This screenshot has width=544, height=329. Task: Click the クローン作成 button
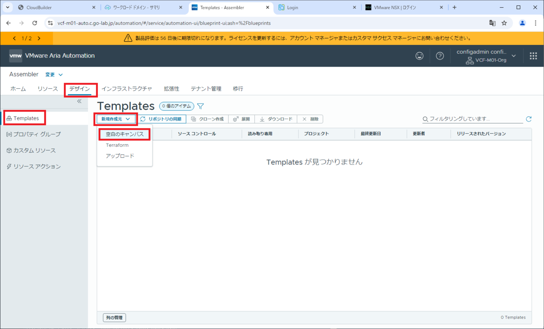tap(207, 119)
